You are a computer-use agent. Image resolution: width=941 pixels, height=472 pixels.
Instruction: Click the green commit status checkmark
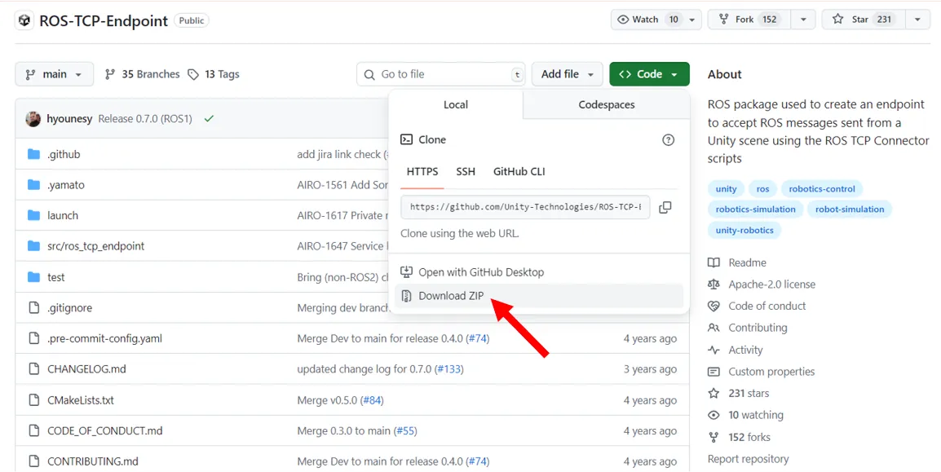[x=209, y=119]
